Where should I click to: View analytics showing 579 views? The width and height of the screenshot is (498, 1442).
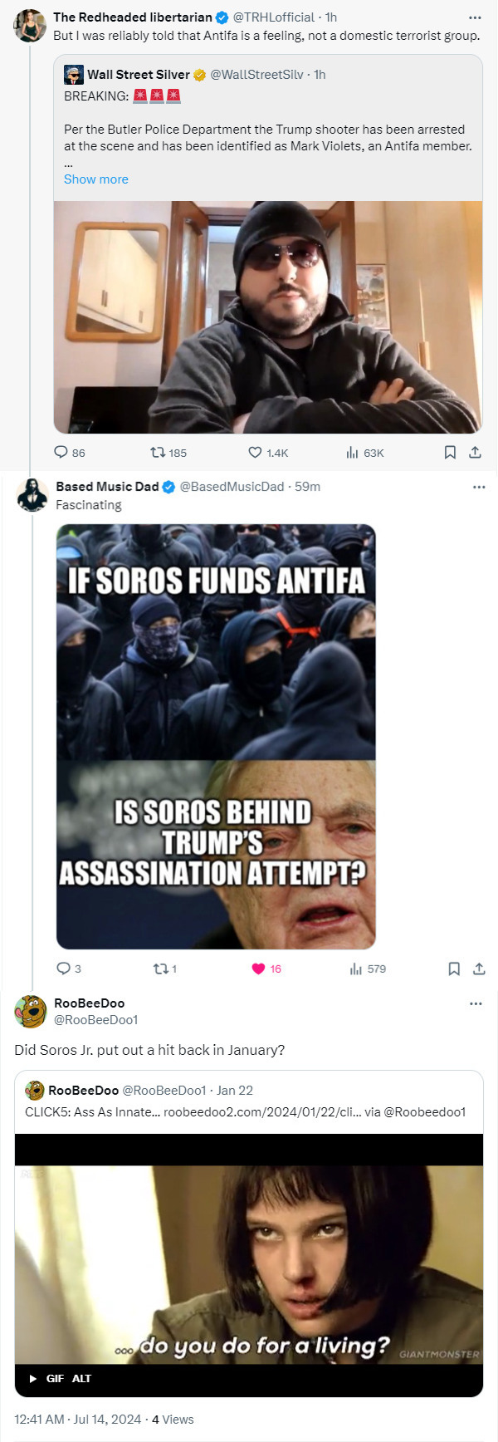[356, 969]
